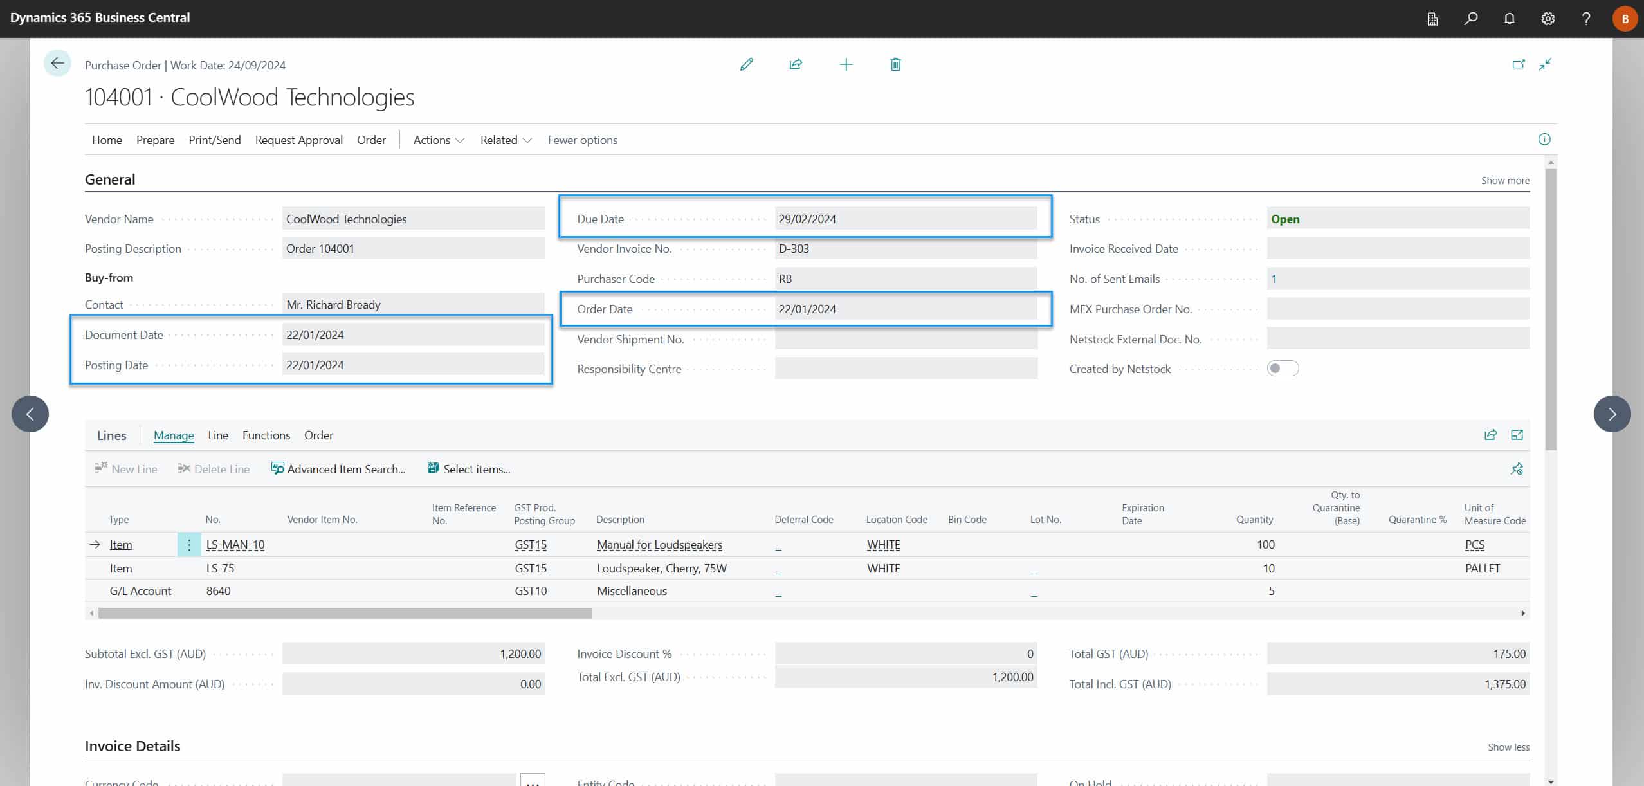This screenshot has width=1644, height=786.
Task: Expand the Actions dropdown
Action: pos(439,140)
